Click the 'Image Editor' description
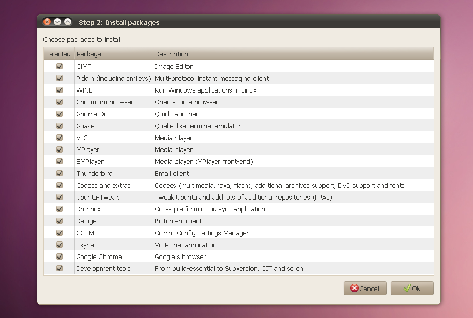The height and width of the screenshot is (318, 473). pyautogui.click(x=173, y=67)
